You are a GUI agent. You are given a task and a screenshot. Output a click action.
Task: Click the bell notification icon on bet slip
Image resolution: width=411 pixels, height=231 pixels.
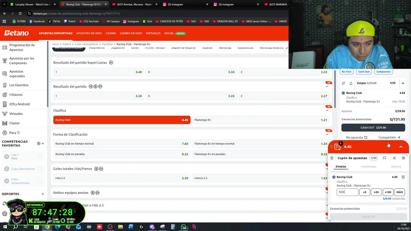tap(351, 83)
